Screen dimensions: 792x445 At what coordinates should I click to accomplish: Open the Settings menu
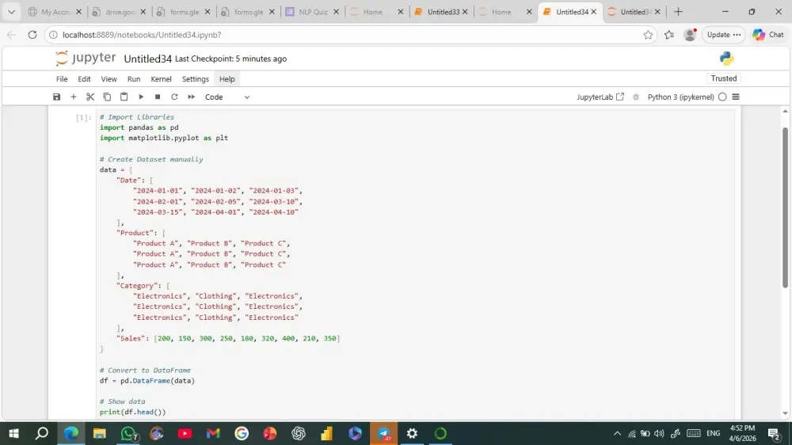196,79
